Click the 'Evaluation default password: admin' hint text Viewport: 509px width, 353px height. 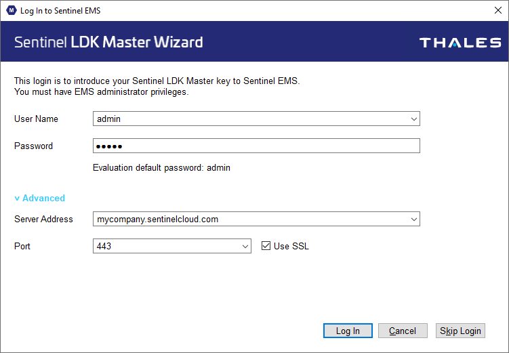[162, 168]
